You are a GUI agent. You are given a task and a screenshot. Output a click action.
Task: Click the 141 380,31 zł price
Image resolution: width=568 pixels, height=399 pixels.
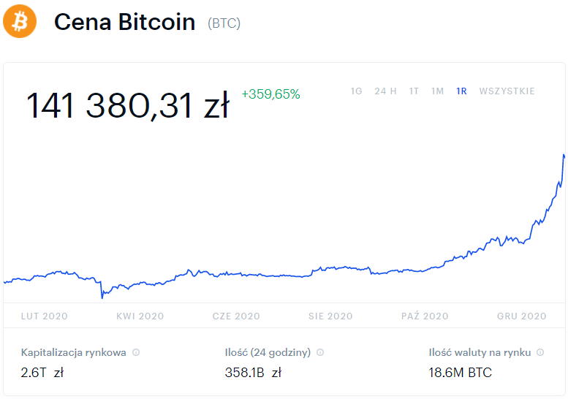click(128, 106)
